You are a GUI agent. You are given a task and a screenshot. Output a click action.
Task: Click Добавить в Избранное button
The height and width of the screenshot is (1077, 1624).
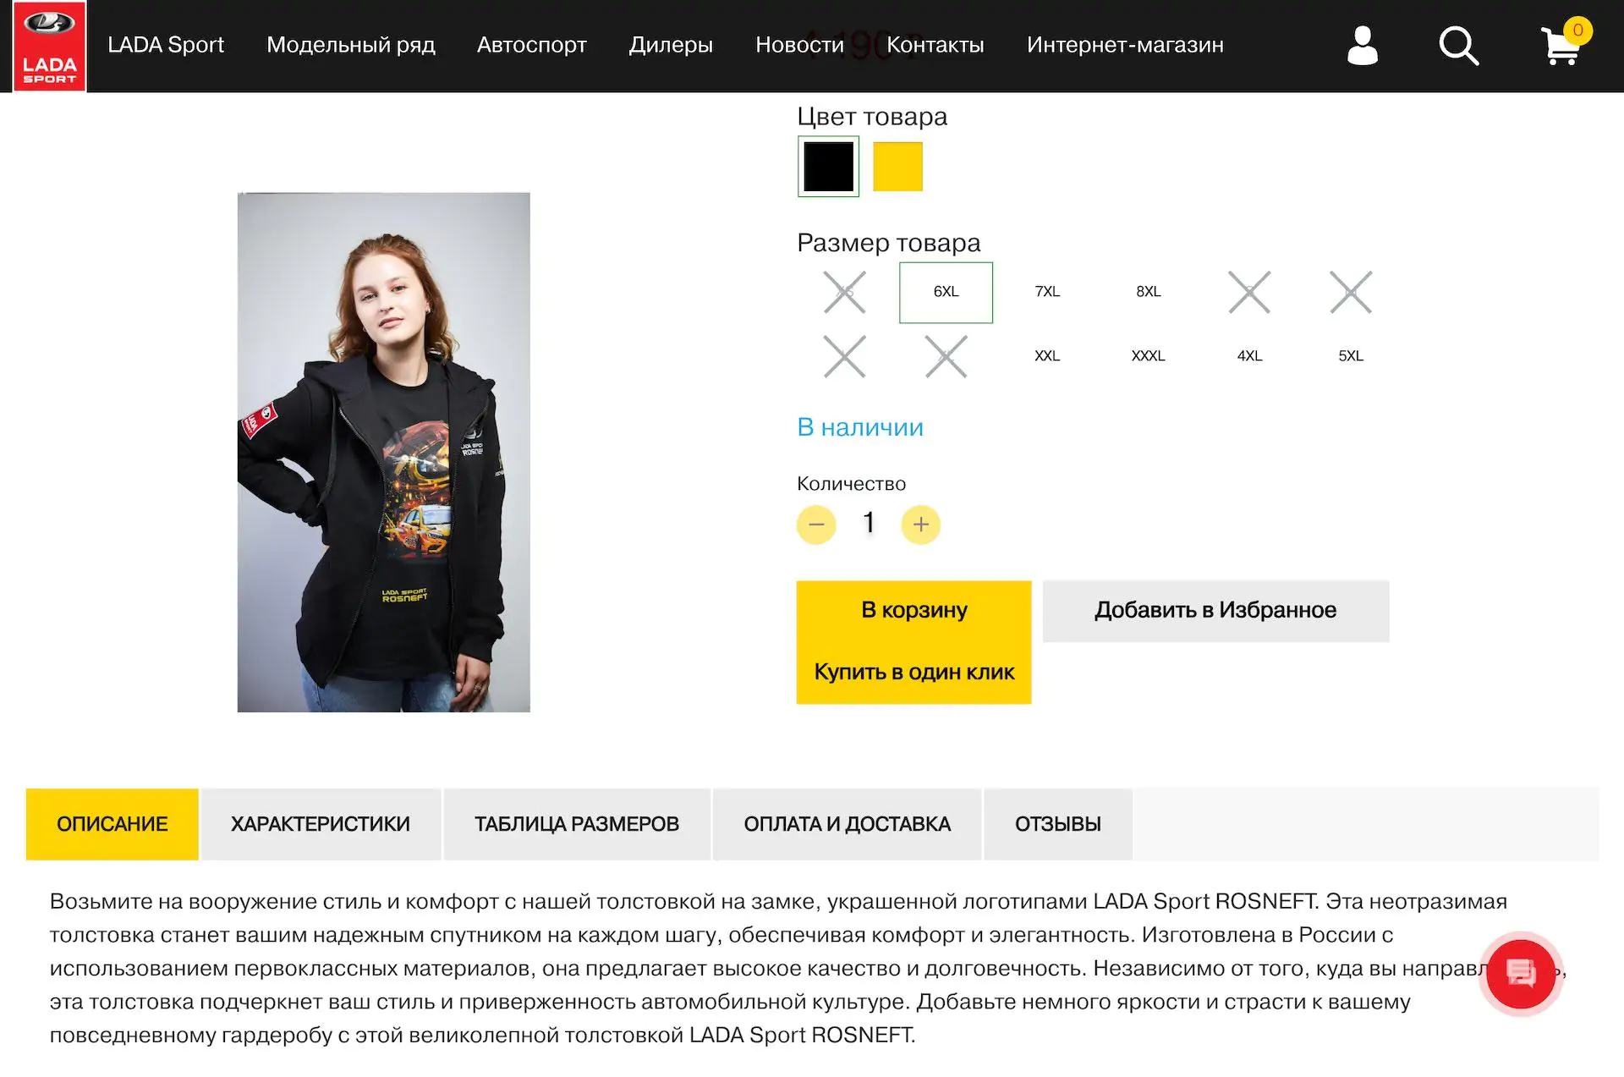(1215, 611)
